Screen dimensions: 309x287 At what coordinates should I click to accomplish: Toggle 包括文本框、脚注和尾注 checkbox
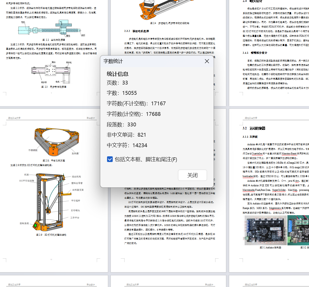tap(110, 159)
